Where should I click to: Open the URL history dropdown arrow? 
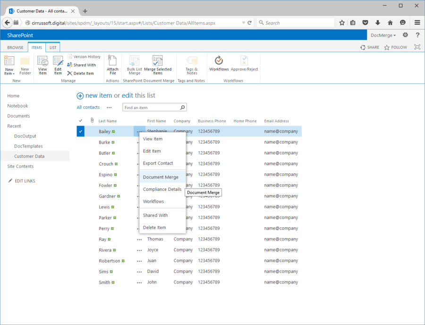coord(243,23)
